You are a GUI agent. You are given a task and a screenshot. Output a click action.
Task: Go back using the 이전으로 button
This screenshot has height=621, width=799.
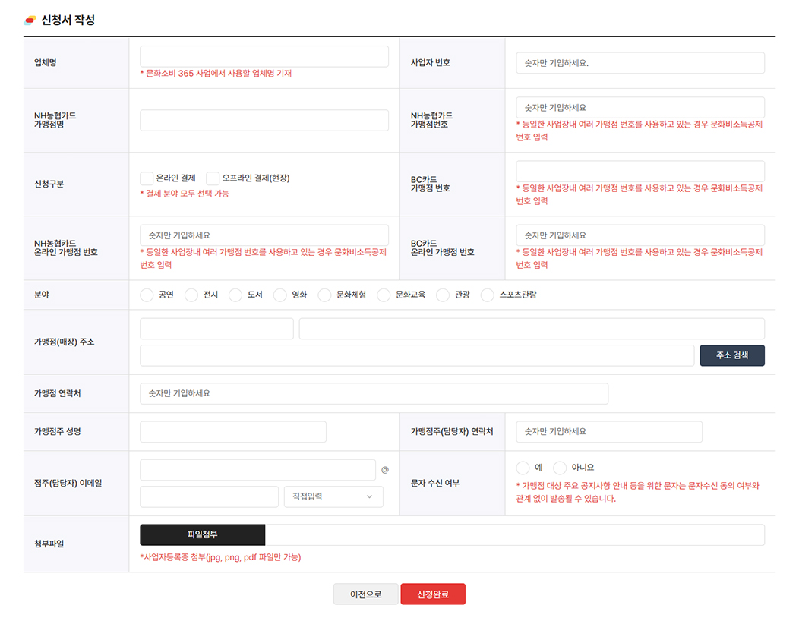click(x=366, y=594)
